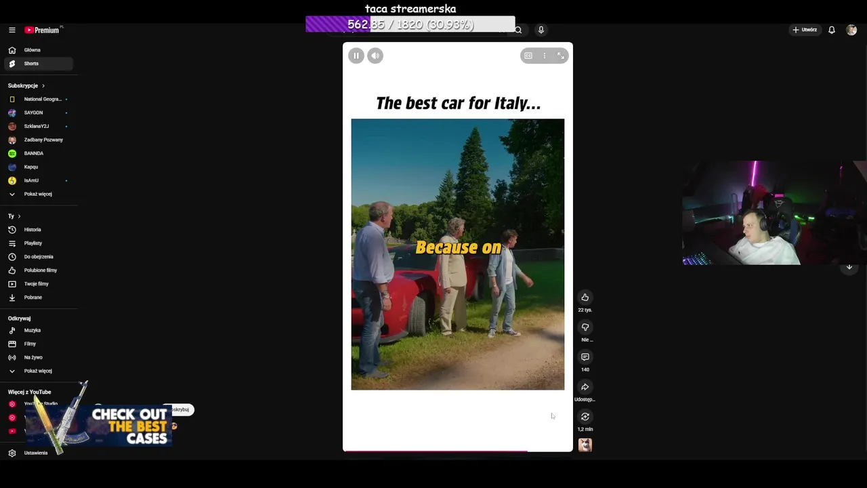Open IsAmU subscription channel
This screenshot has height=488, width=867.
pyautogui.click(x=38, y=180)
